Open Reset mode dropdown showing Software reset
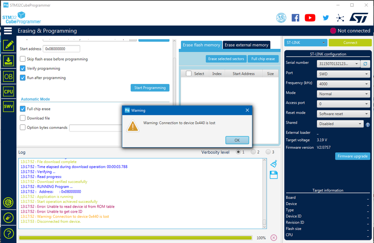The height and width of the screenshot is (243, 374). click(x=344, y=114)
